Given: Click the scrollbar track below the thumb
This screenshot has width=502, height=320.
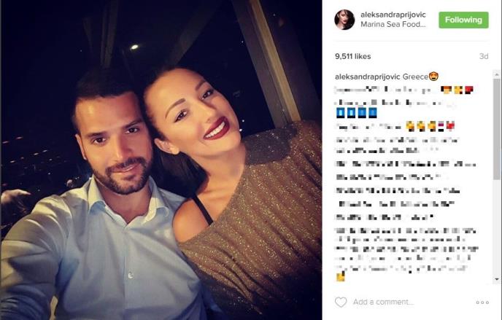Looking at the screenshot, I should point(497,227).
